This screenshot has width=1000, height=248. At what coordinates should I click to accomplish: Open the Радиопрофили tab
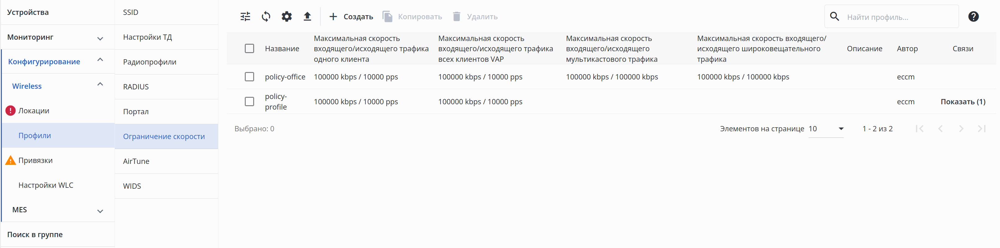point(149,62)
